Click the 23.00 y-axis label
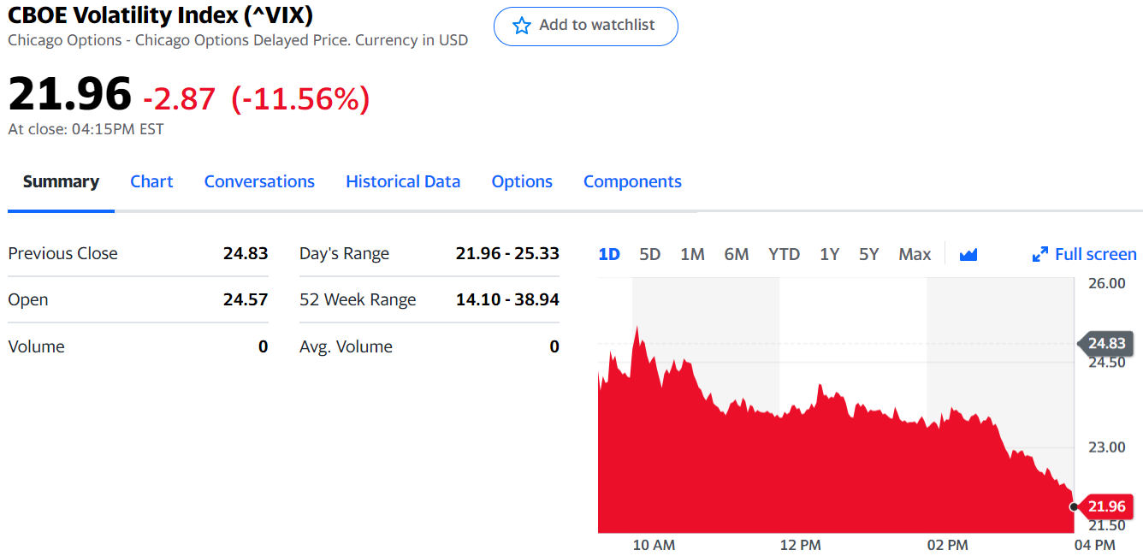 1106,447
